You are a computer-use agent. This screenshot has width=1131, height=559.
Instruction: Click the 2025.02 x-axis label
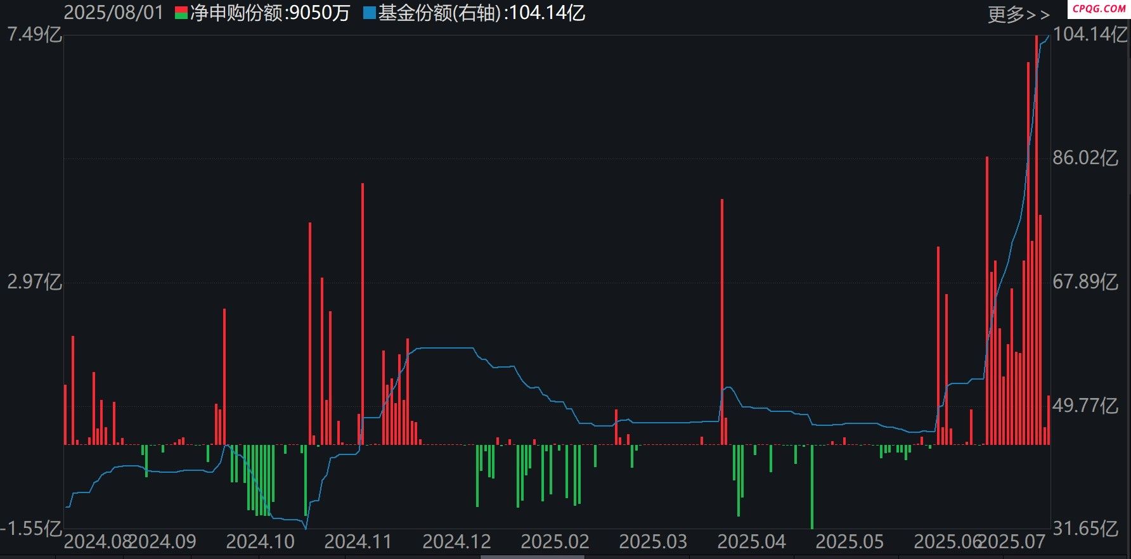pyautogui.click(x=555, y=542)
